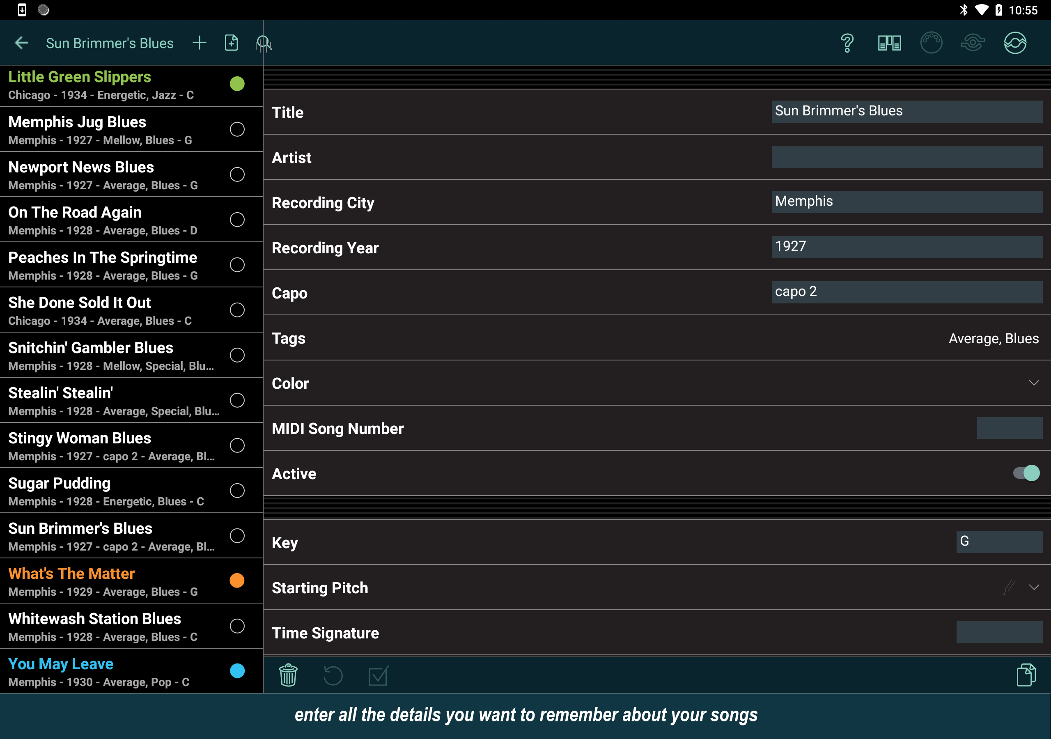Select radio button for Sugar Pudding
1051x739 pixels.
click(x=237, y=490)
